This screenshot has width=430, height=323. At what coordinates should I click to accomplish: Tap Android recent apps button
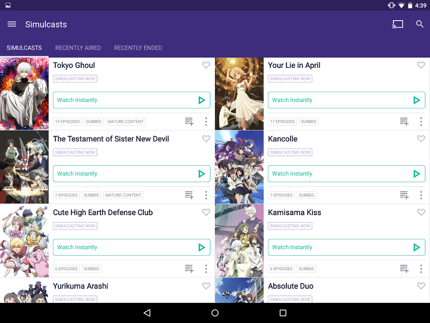(x=283, y=313)
